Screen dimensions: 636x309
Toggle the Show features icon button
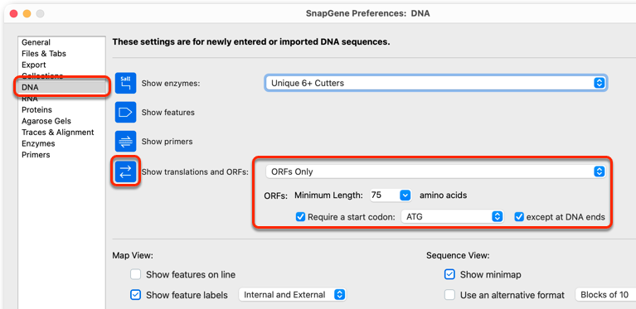[x=126, y=112]
